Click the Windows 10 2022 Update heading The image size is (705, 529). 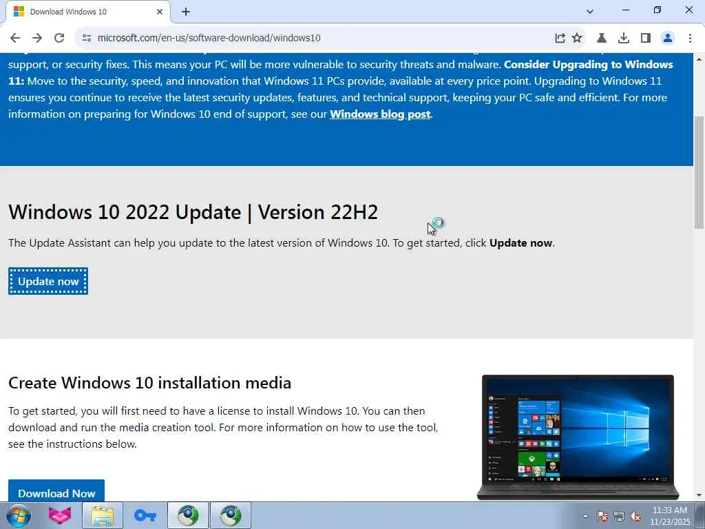pyautogui.click(x=193, y=212)
